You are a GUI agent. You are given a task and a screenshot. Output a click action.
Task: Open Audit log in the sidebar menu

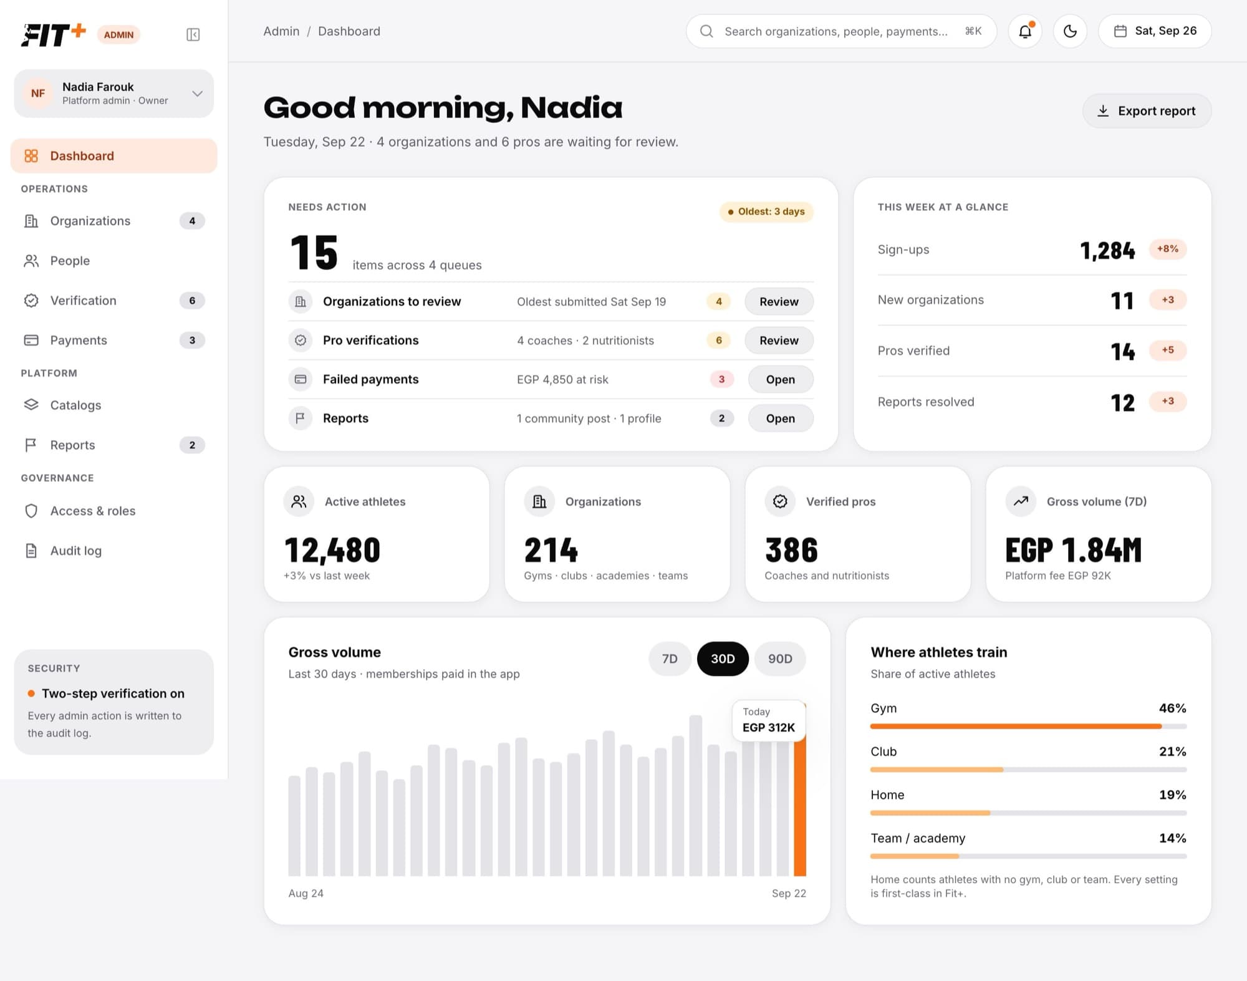(114, 551)
